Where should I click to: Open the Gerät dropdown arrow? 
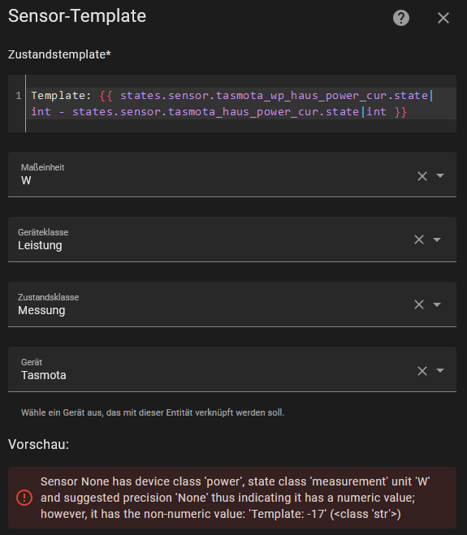[x=440, y=370]
